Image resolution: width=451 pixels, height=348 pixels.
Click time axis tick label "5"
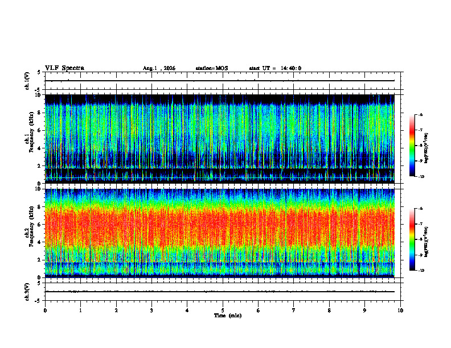tap(223, 310)
